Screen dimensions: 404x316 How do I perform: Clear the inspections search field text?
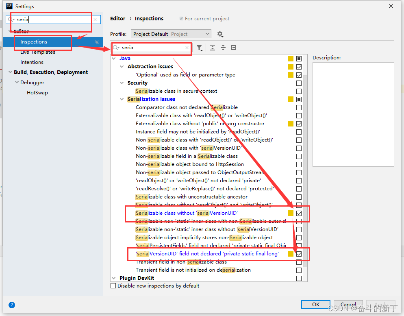pos(187,48)
